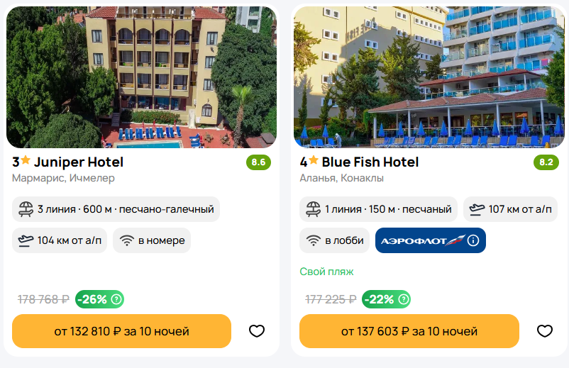
Task: Open Juniper Hotel photo thumbnail
Action: pos(141,77)
